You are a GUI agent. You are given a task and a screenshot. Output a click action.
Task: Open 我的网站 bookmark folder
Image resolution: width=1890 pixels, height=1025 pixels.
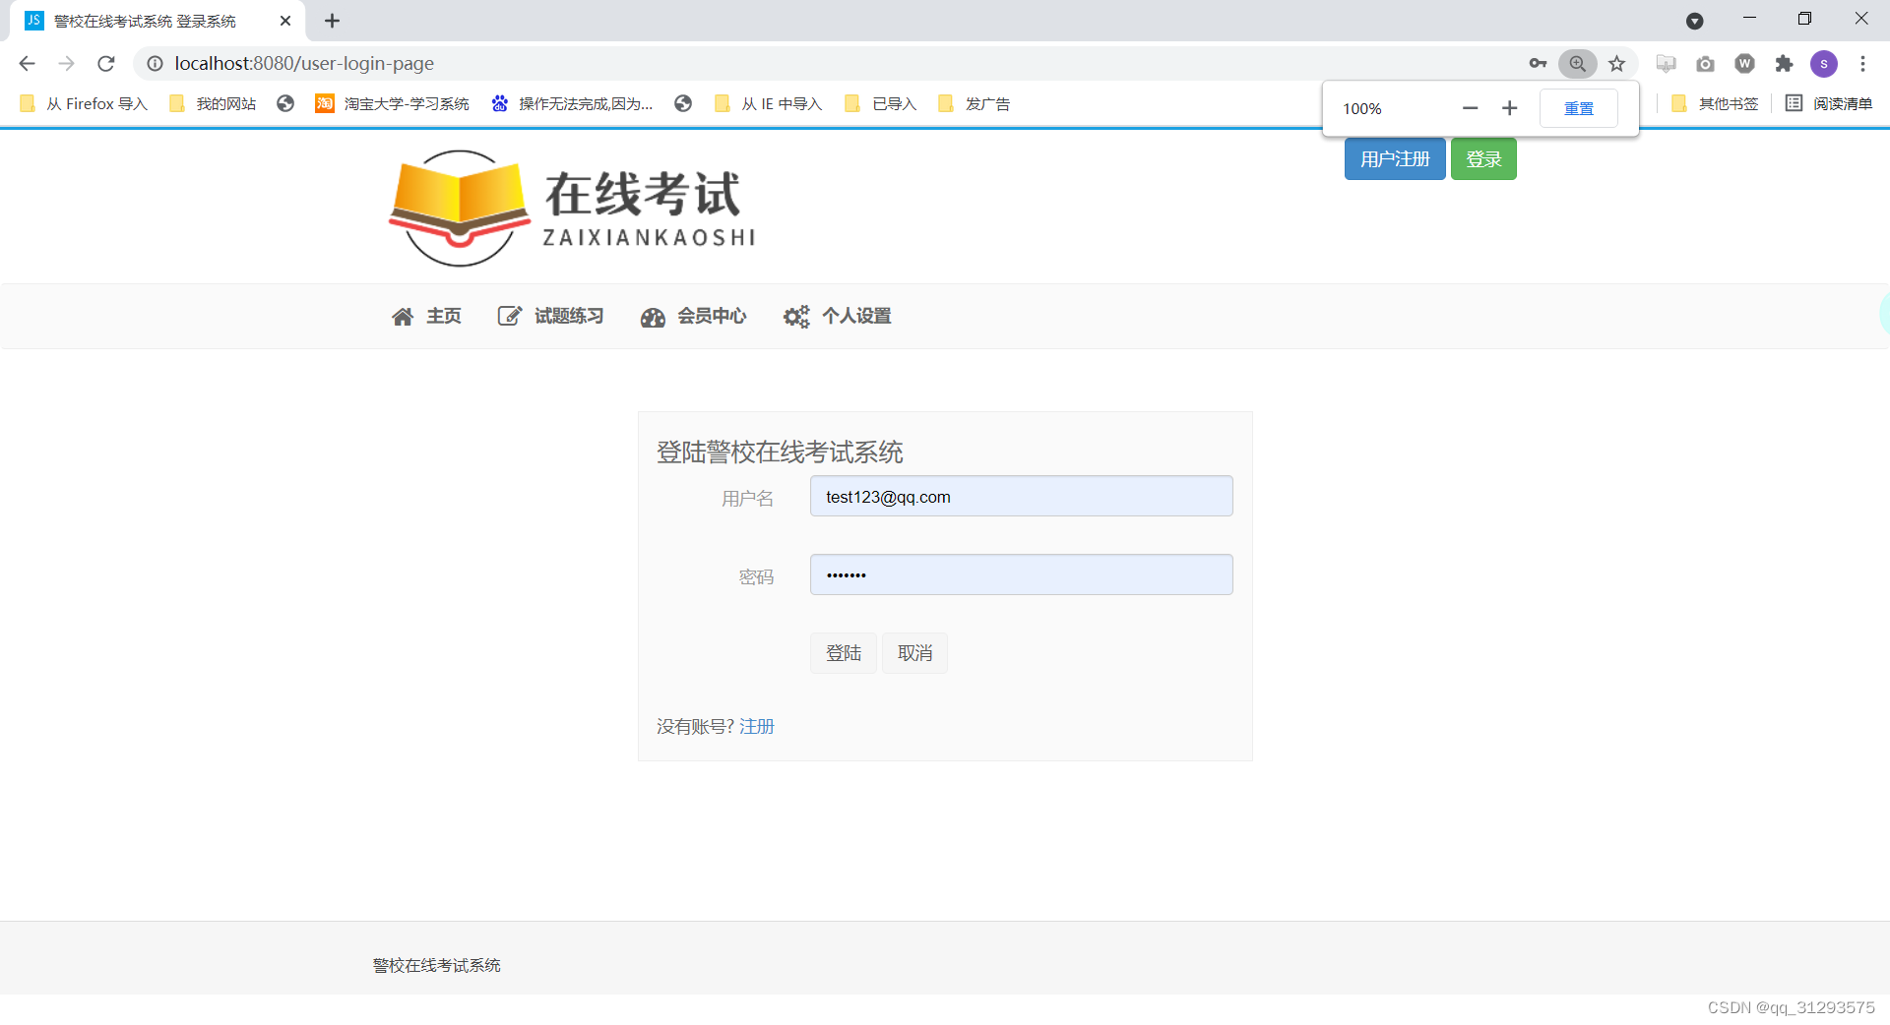point(214,104)
